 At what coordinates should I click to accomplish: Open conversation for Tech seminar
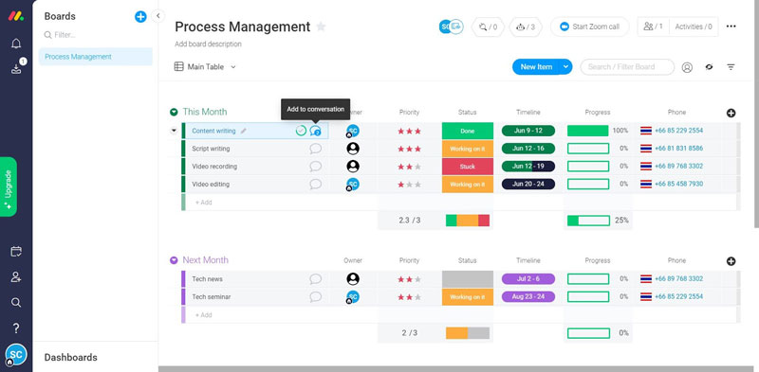[316, 296]
